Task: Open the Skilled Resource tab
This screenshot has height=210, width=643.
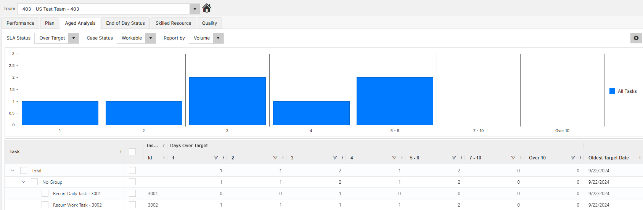Action: [173, 23]
